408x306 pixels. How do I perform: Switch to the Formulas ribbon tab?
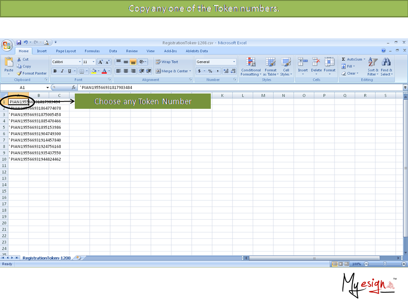[92, 51]
